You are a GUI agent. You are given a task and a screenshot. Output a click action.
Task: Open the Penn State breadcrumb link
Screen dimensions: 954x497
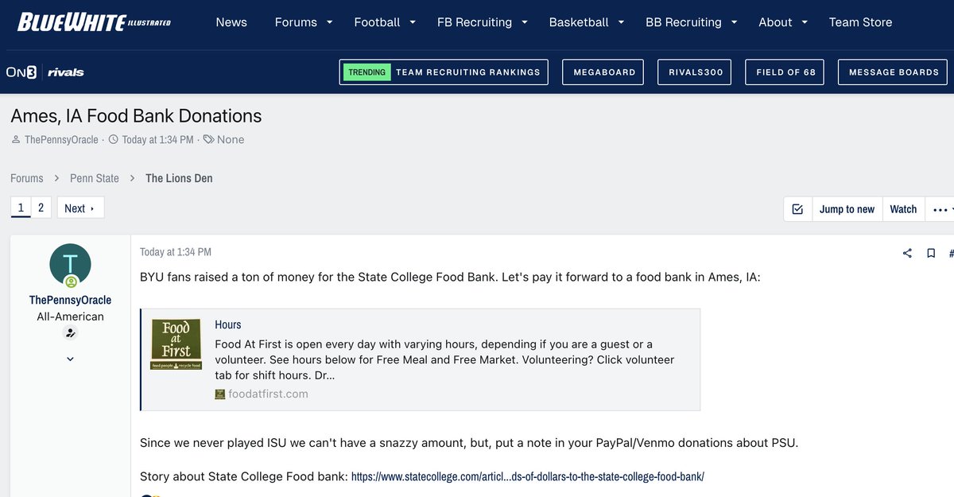tap(95, 178)
